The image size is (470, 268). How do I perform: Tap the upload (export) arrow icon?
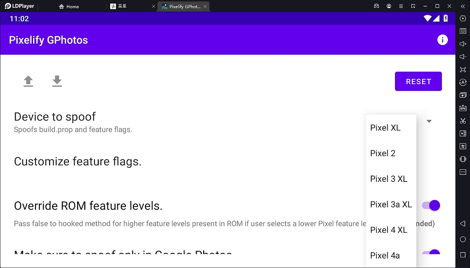coord(28,81)
